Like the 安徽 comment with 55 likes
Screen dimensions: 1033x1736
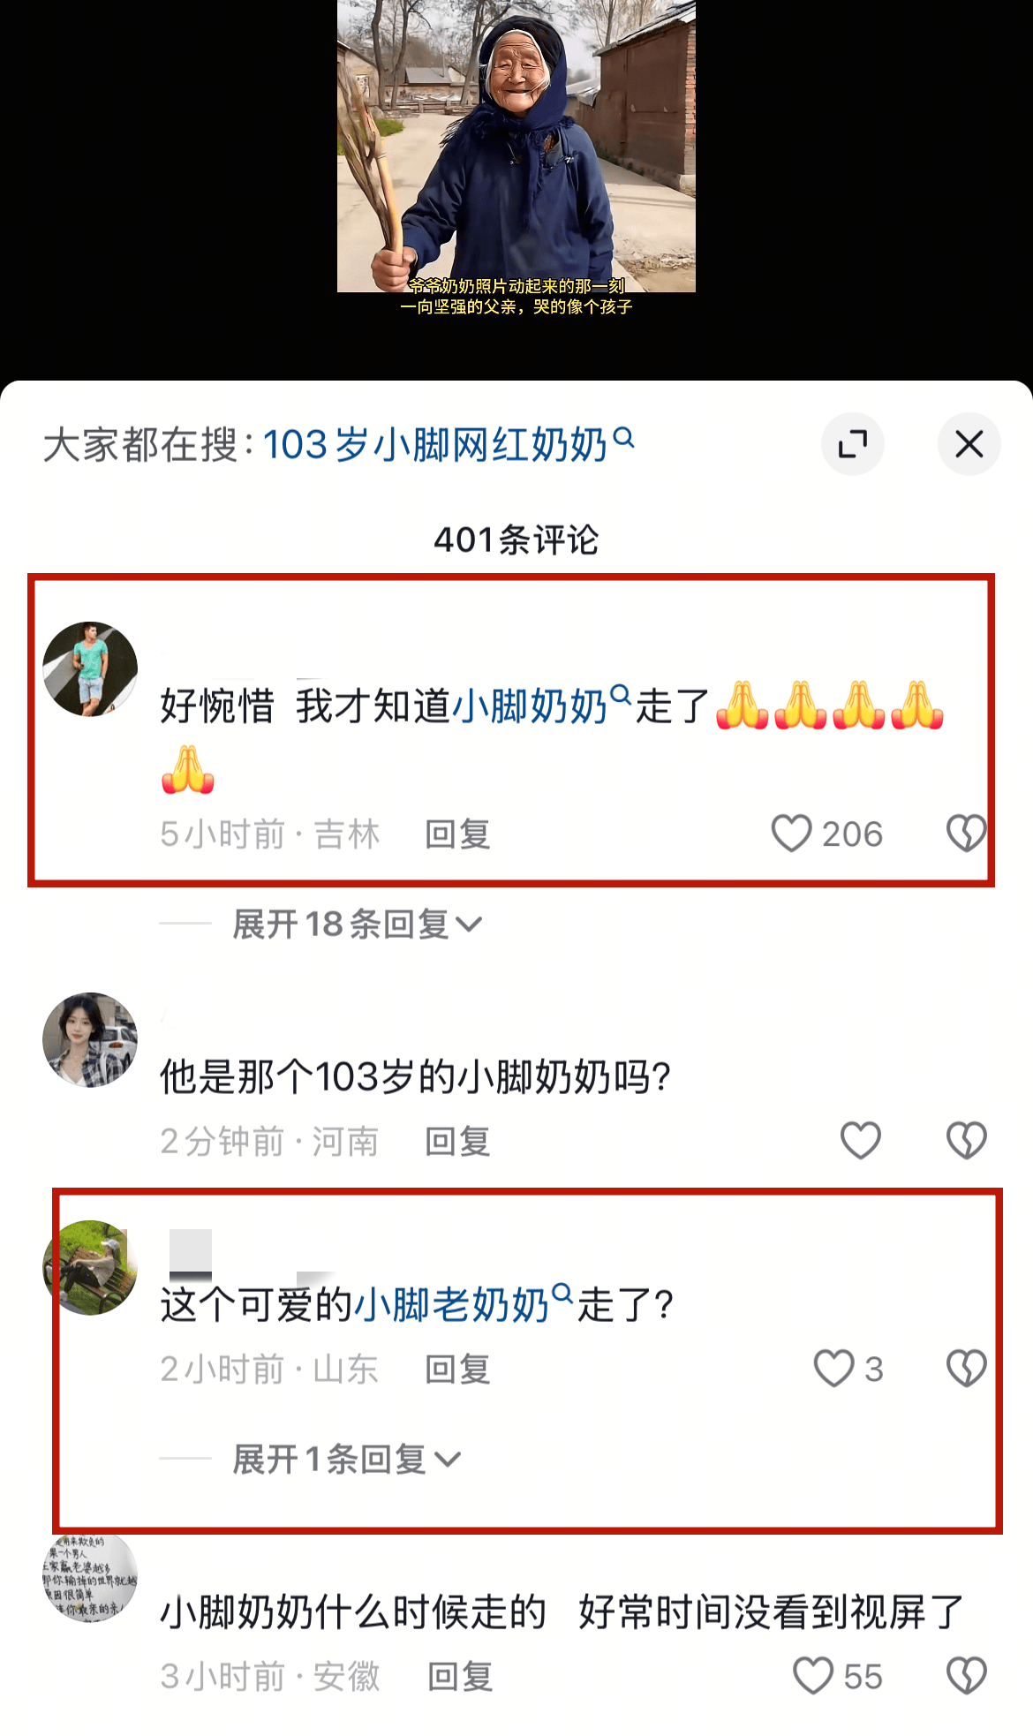click(x=812, y=1676)
